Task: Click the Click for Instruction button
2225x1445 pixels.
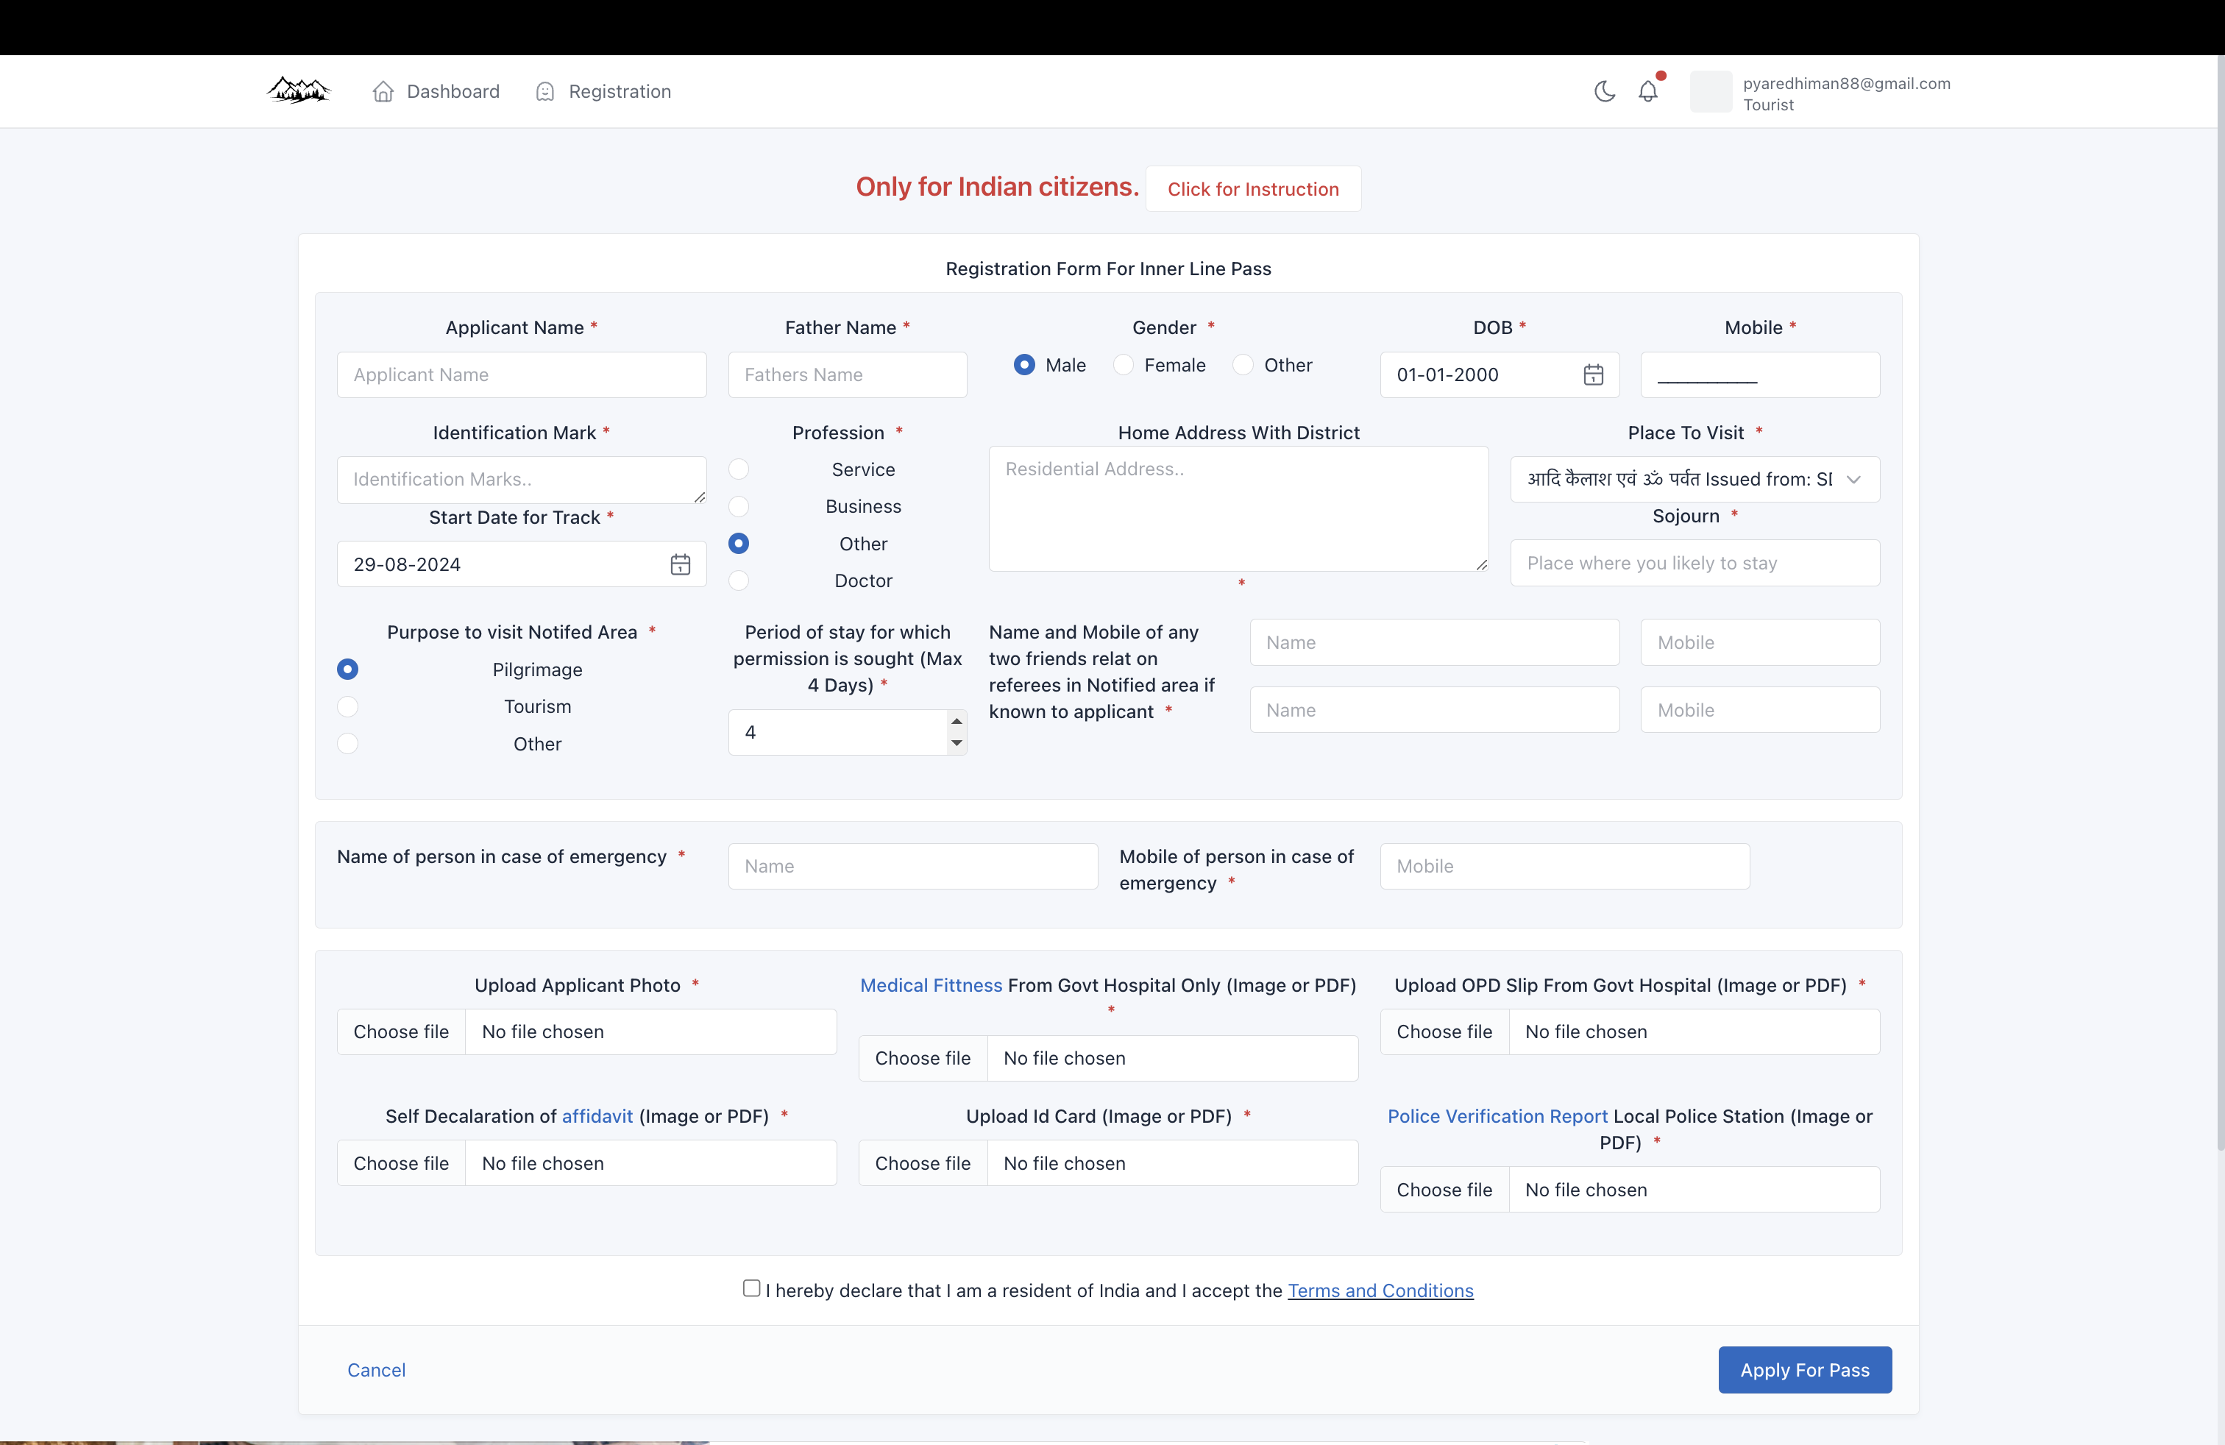Action: pos(1253,189)
